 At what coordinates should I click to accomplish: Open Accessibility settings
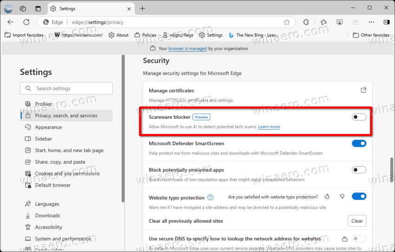[66, 227]
